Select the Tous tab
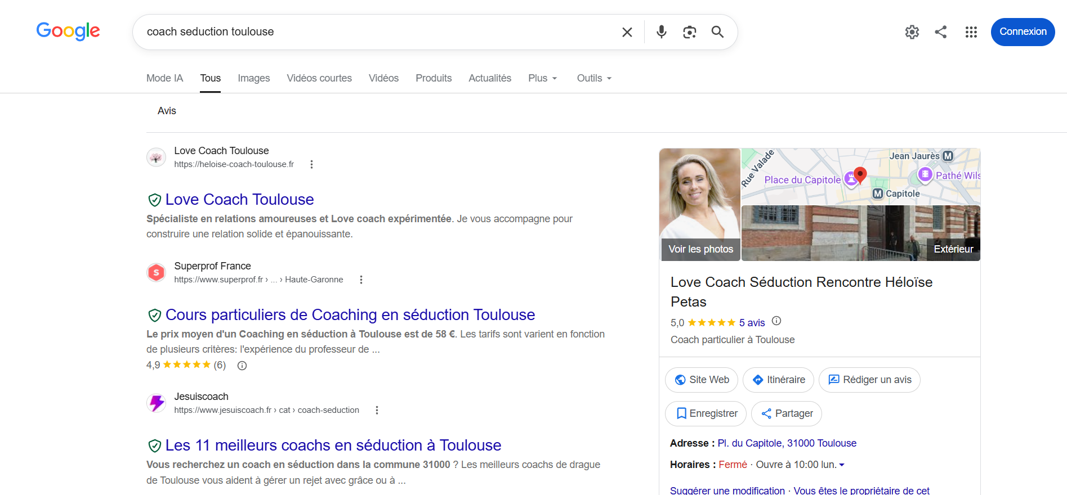Viewport: 1067px width, 495px height. click(x=210, y=78)
